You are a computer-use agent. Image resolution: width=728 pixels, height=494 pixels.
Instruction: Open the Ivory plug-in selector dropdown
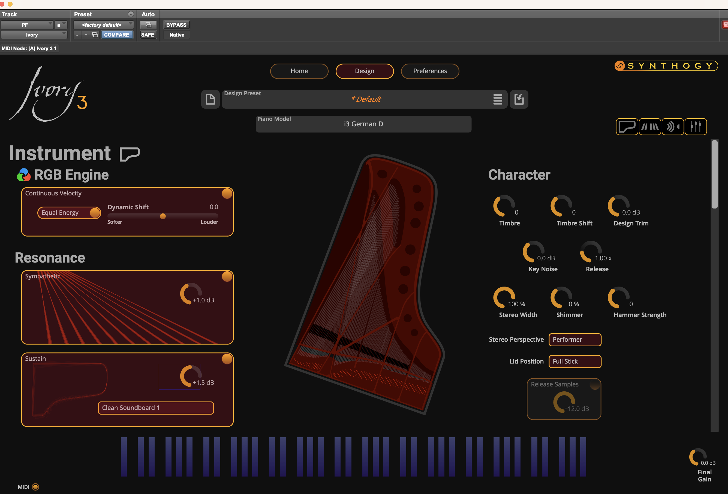pyautogui.click(x=34, y=35)
